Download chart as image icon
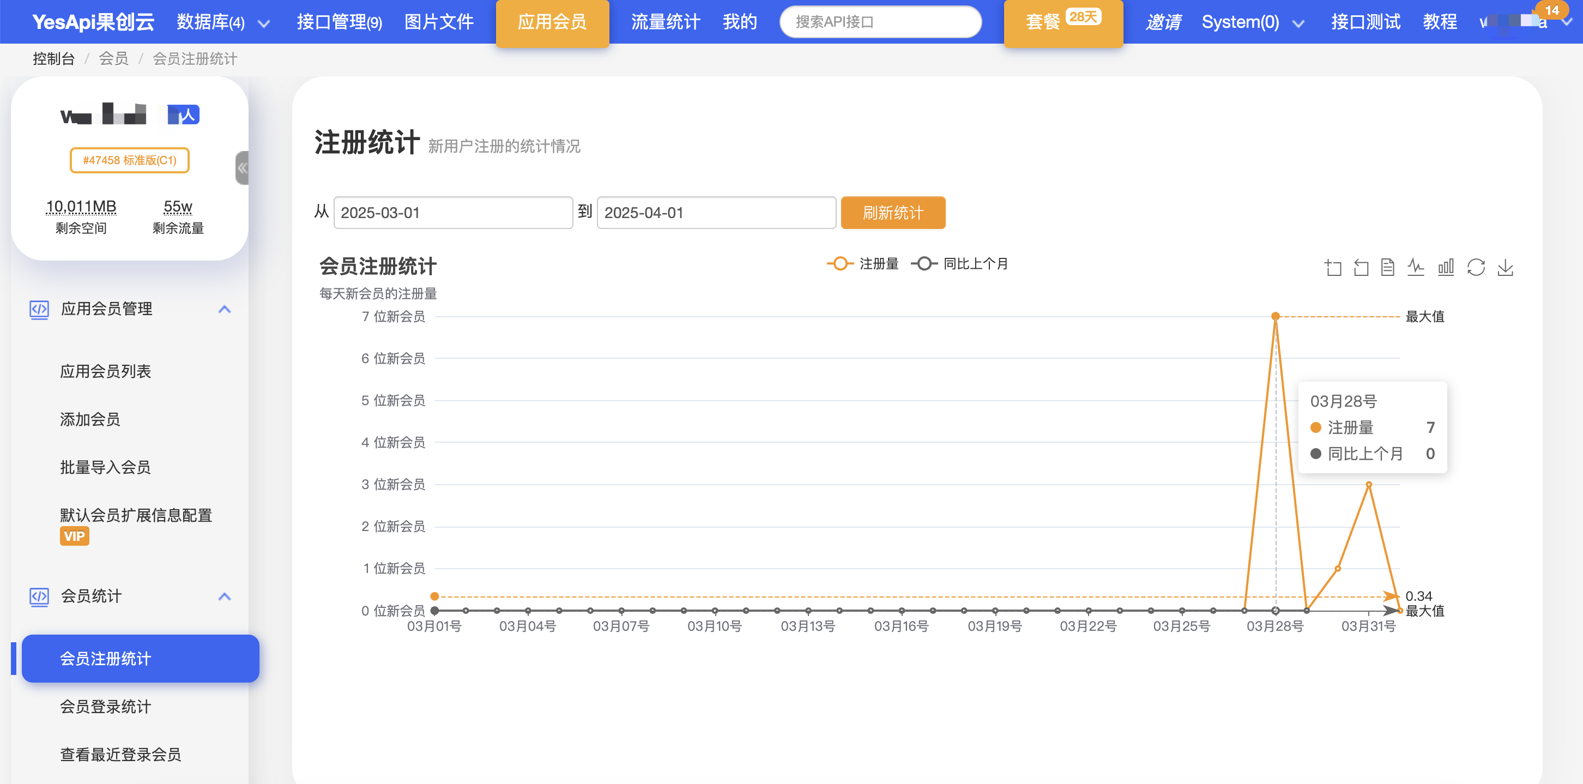 pos(1505,267)
